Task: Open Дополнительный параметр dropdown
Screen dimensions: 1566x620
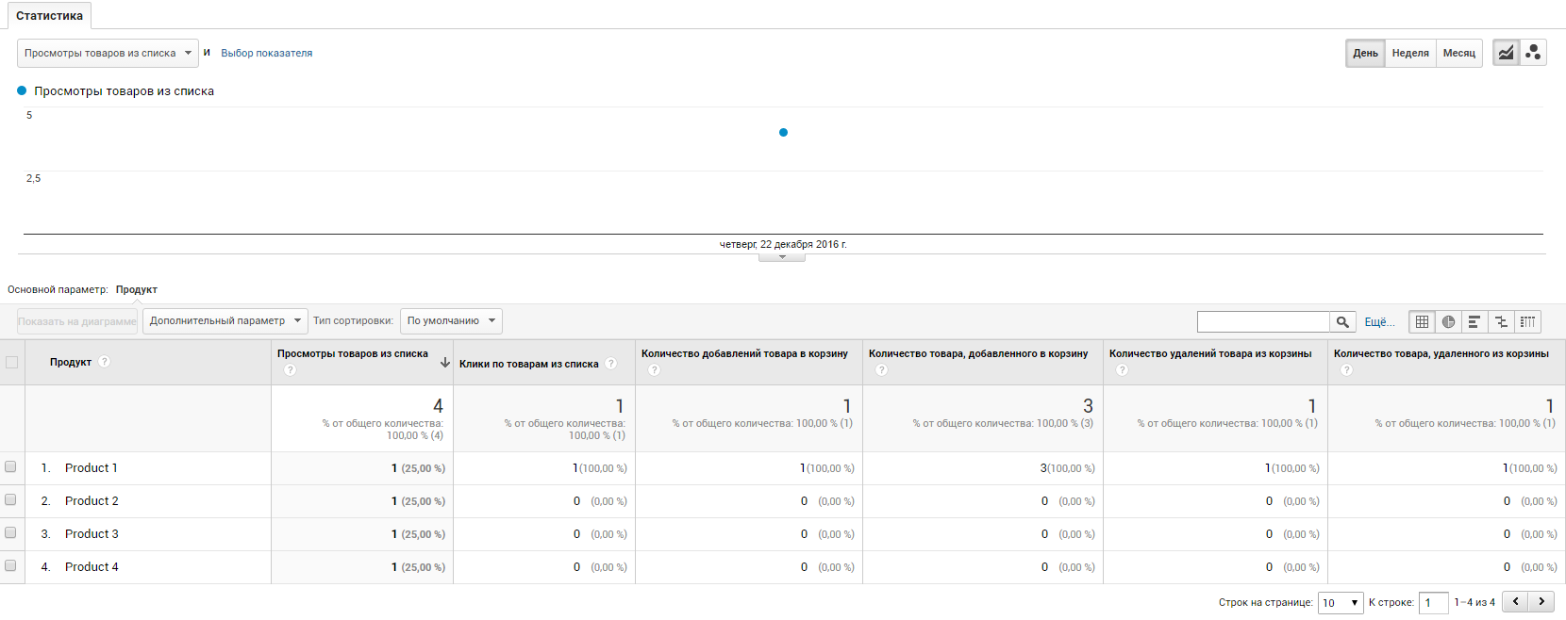Action: pyautogui.click(x=225, y=321)
